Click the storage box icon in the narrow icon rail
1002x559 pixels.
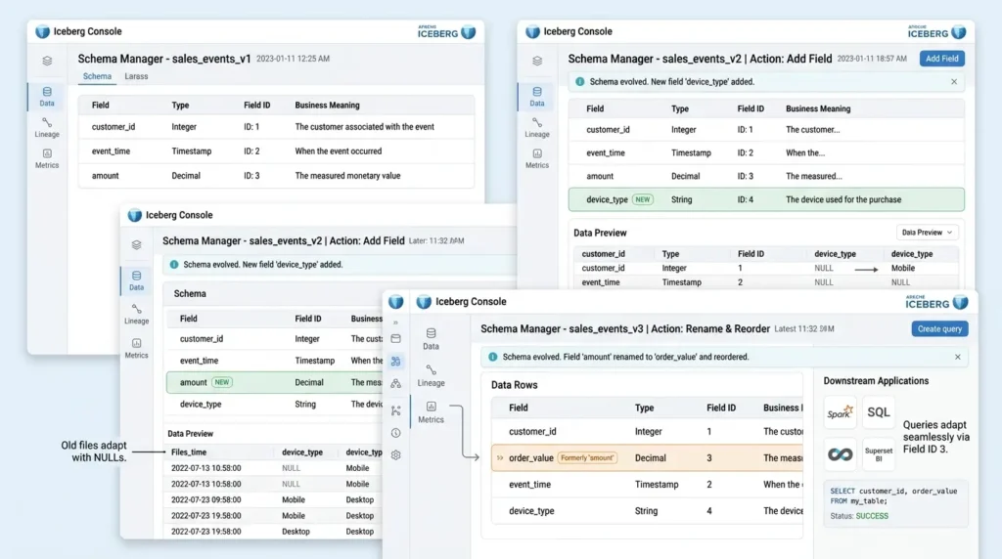pyautogui.click(x=395, y=339)
